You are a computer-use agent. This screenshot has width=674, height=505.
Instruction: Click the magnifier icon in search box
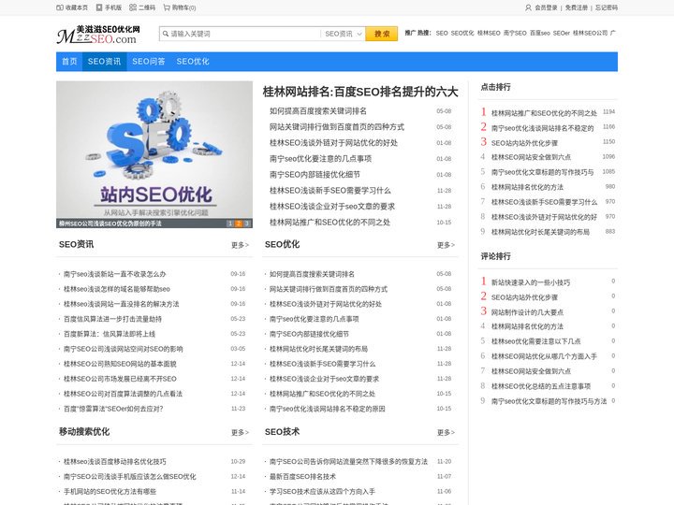(166, 34)
